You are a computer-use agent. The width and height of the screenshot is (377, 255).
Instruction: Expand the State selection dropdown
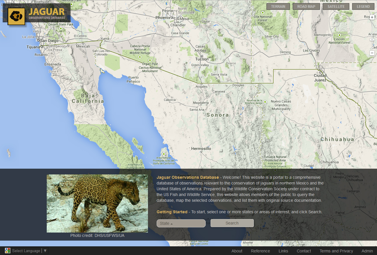[x=181, y=223]
